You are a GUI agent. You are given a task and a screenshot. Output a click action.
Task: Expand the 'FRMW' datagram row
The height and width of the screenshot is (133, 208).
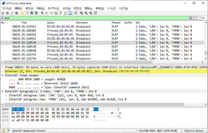[6, 99]
